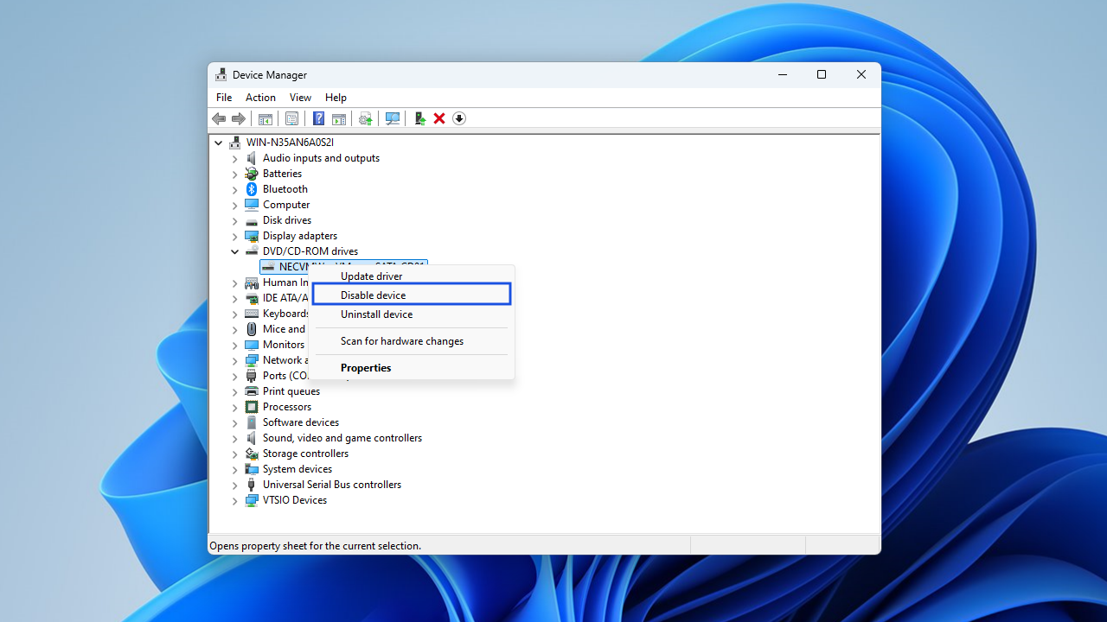The height and width of the screenshot is (622, 1107).
Task: Click the red X Uninstall device toolbar icon
Action: [439, 118]
